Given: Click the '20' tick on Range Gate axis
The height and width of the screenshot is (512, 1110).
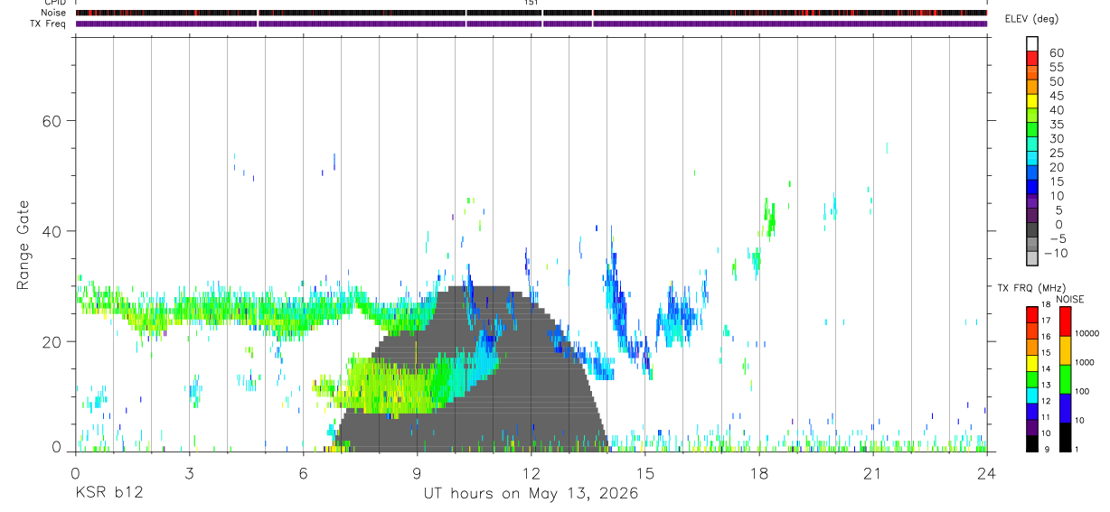Looking at the screenshot, I should (x=53, y=341).
